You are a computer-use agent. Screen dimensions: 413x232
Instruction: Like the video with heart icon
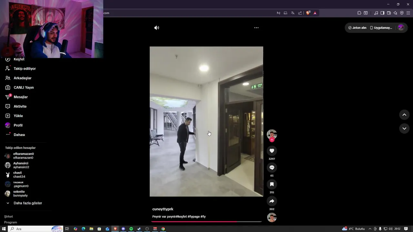[x=272, y=151]
